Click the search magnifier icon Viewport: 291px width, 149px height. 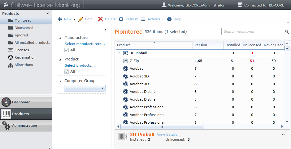click(x=287, y=31)
